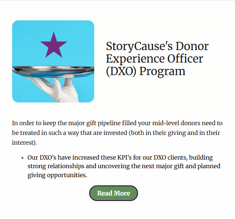
Task: Click the "Experience Officer" heading line
Action: (x=154, y=59)
